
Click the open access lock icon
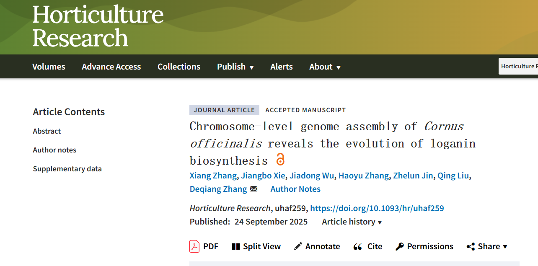(280, 160)
